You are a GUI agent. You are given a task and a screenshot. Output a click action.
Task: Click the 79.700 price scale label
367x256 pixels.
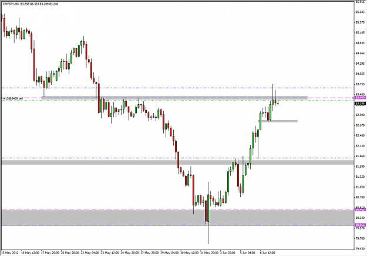click(360, 238)
